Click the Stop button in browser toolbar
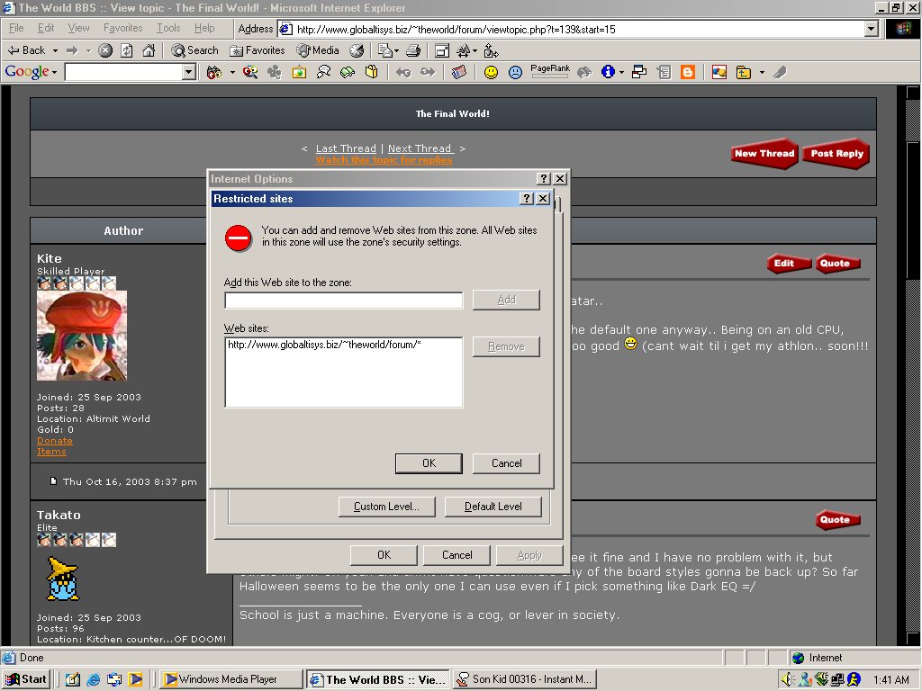922x691 pixels. [x=105, y=50]
